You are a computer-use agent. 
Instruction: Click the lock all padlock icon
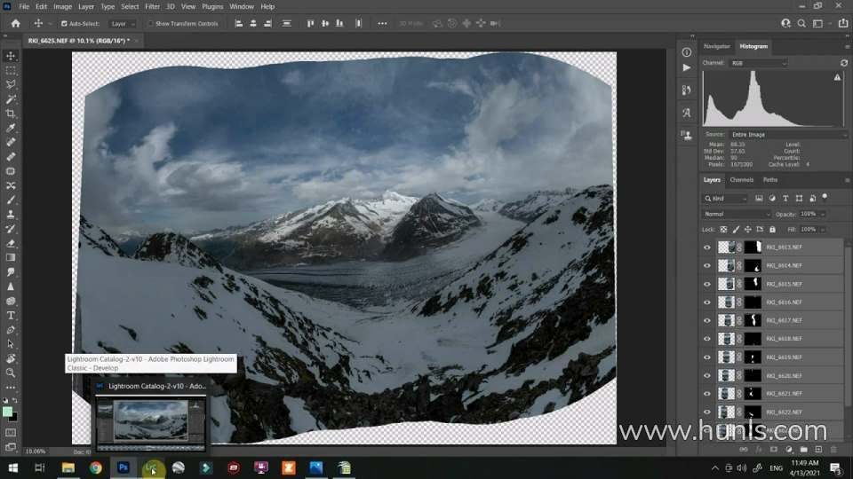772,229
